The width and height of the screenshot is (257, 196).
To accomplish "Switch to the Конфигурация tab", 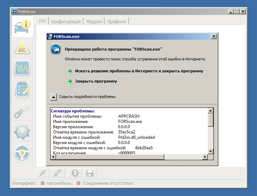I will (x=66, y=21).
